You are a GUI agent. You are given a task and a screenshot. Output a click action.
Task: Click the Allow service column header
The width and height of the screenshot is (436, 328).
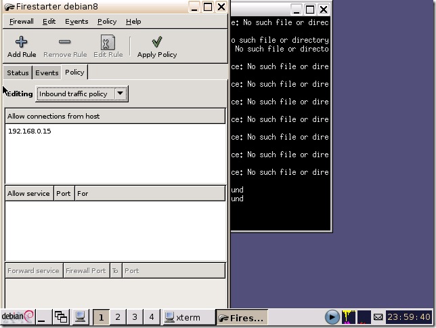pos(29,194)
